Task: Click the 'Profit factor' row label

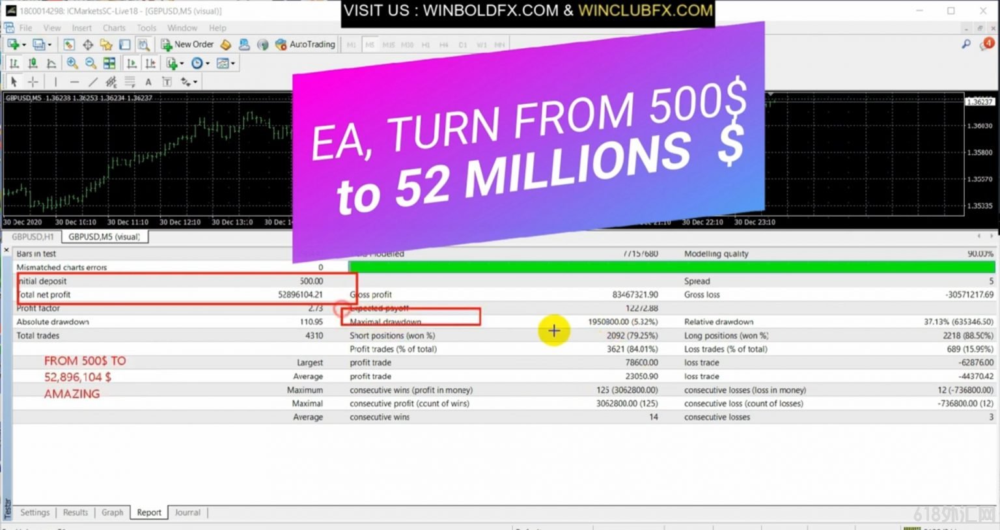Action: tap(38, 308)
